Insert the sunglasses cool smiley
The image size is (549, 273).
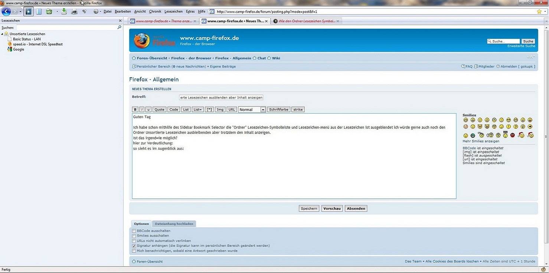pos(509,120)
